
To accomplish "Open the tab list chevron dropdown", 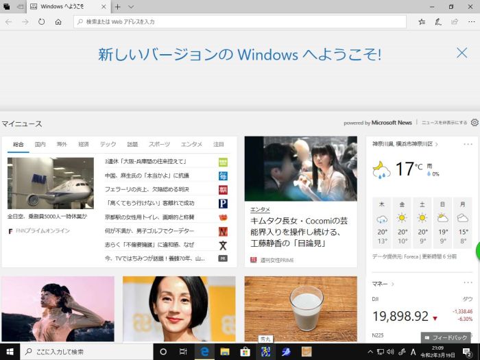I will pyautogui.click(x=131, y=6).
